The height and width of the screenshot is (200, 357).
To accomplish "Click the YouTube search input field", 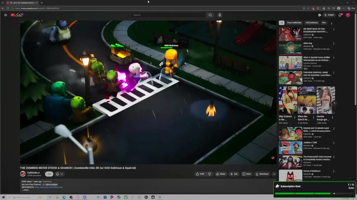I will click(169, 15).
